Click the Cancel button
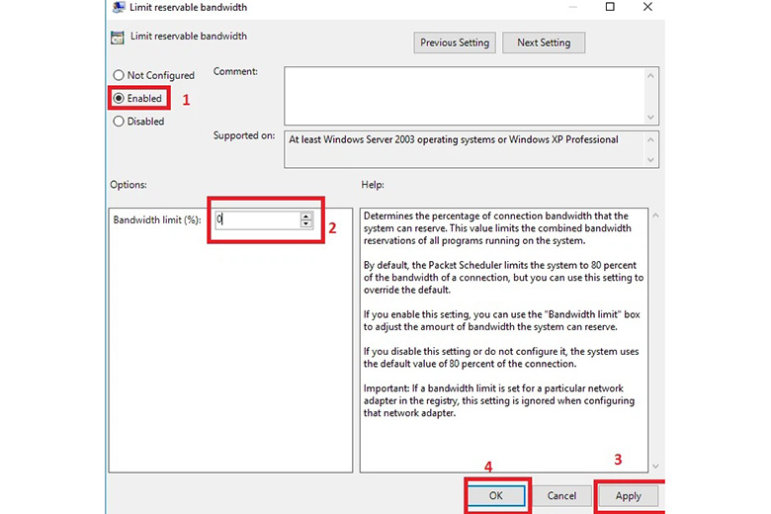 click(561, 495)
